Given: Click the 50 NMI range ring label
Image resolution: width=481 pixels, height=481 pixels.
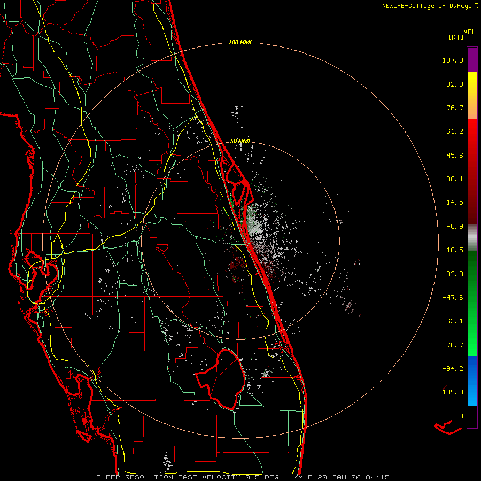Looking at the screenshot, I should 240,141.
